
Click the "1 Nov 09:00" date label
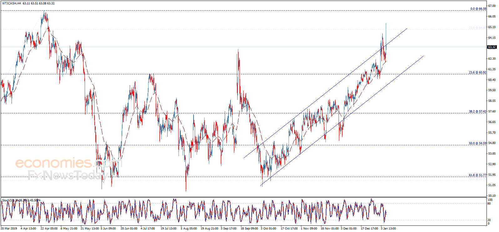pos(309,229)
